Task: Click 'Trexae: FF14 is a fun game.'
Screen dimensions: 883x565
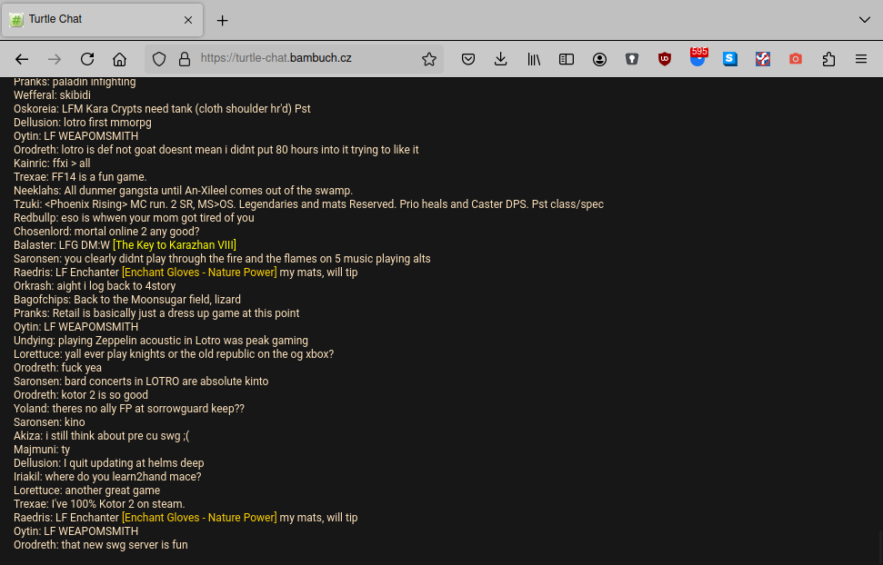Action: [80, 177]
